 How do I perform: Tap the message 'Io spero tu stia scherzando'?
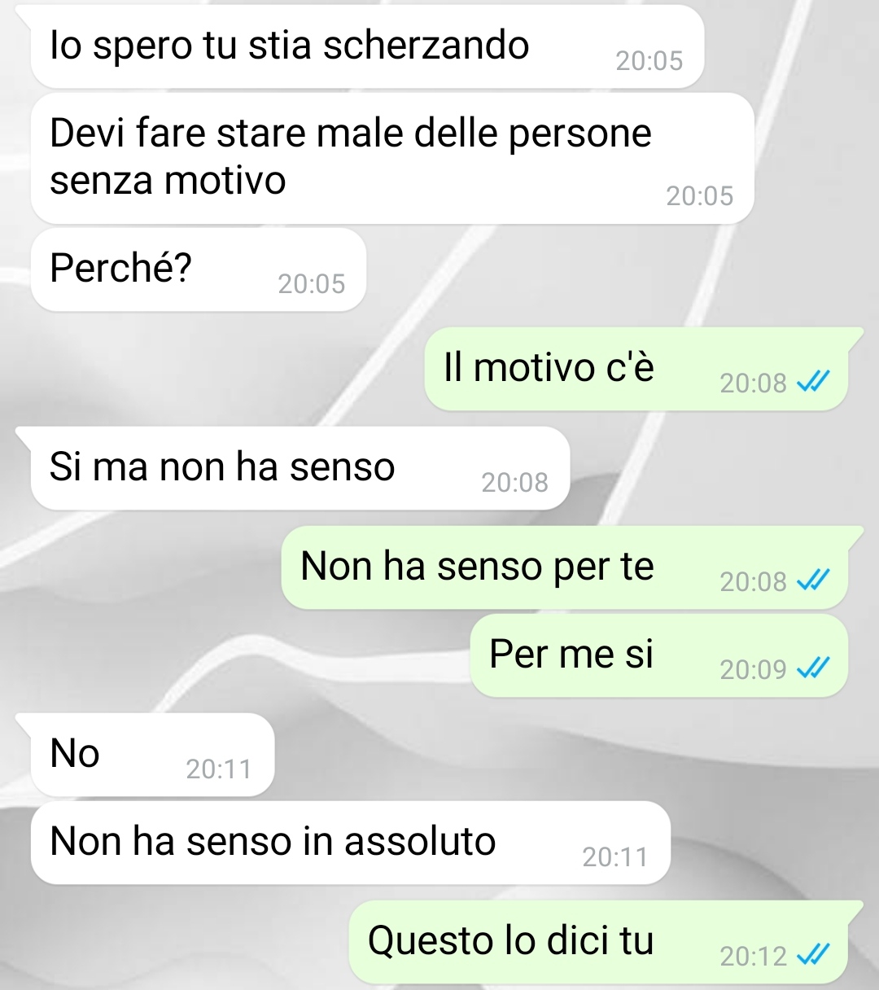[x=367, y=46]
